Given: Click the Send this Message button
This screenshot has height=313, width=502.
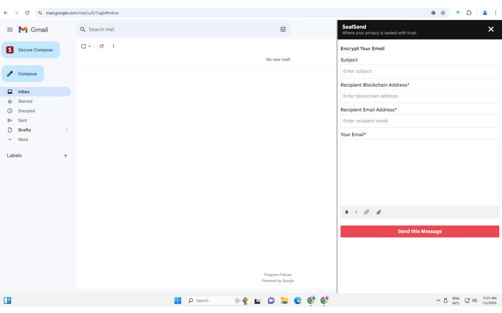Looking at the screenshot, I should (420, 231).
